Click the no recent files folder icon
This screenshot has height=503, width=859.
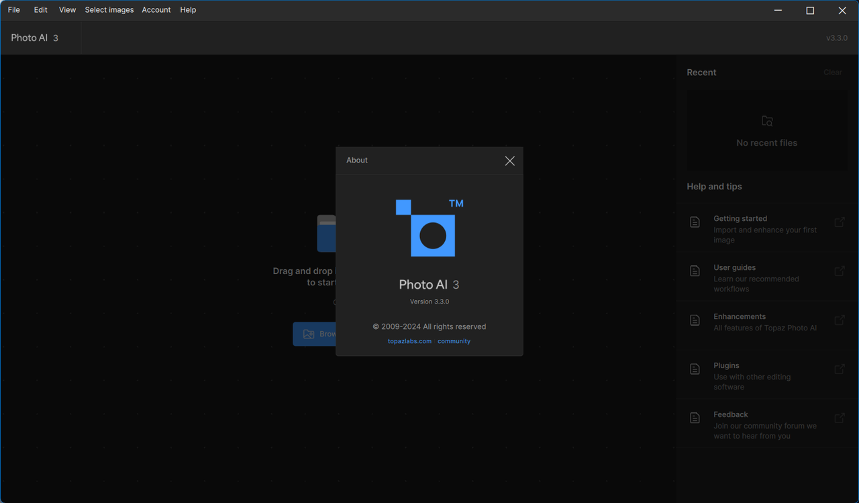[x=767, y=121]
